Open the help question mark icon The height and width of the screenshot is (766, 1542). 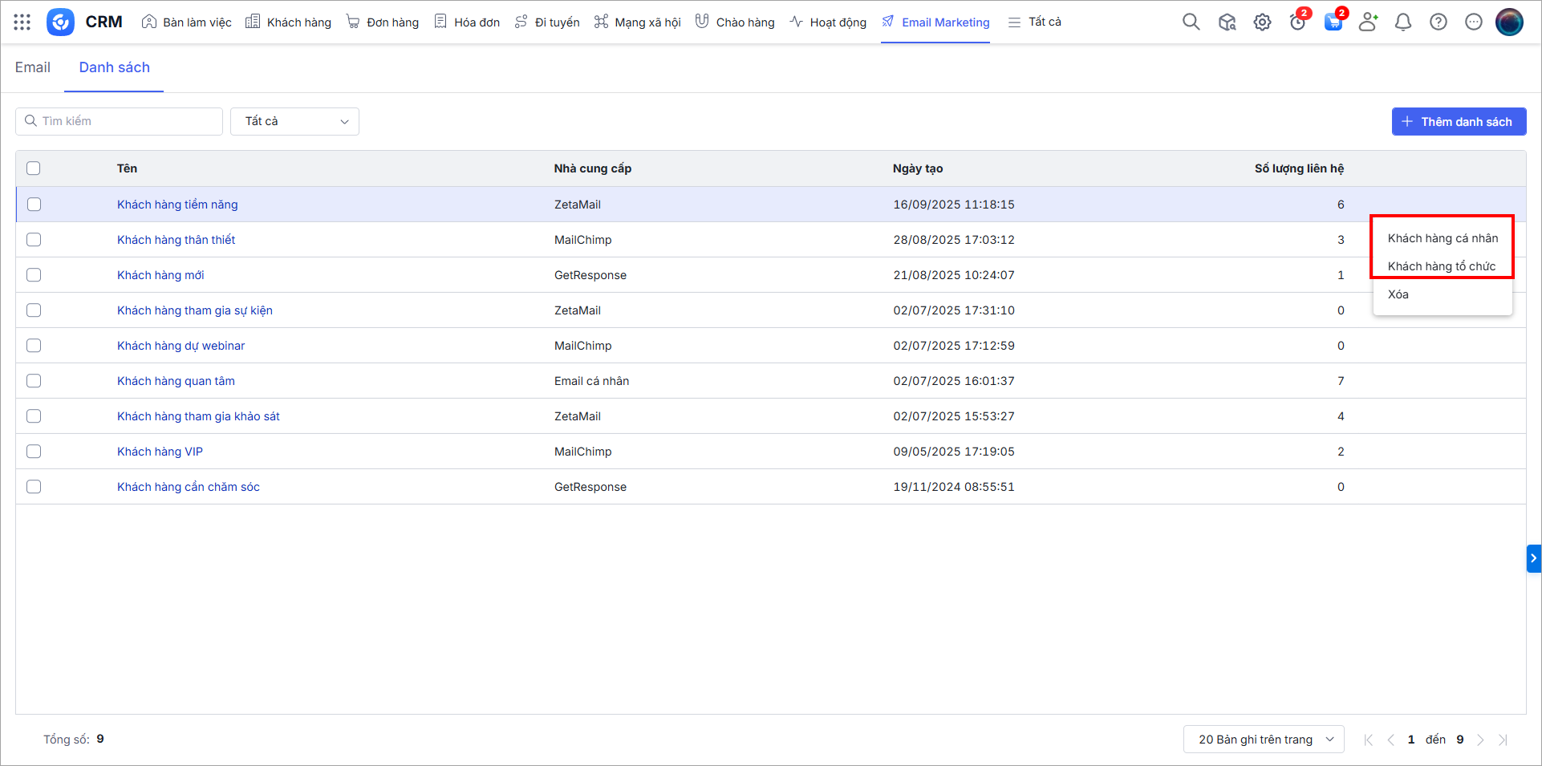coord(1439,22)
